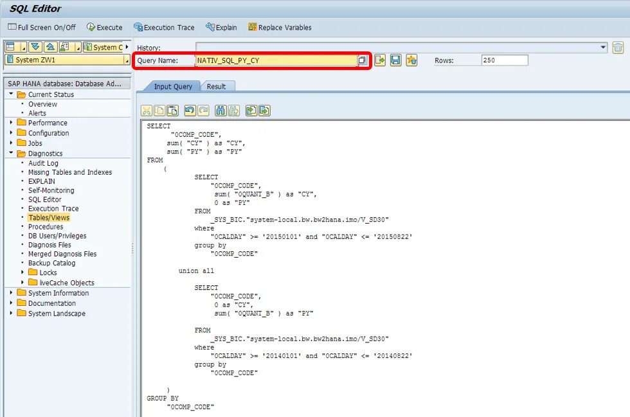Click the Undo icon

point(190,111)
